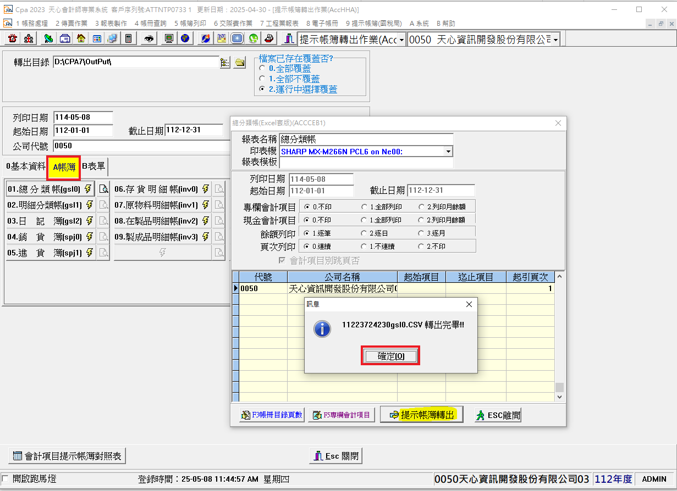Screen dimensions: 677x491
Task: Expand the company selection dropdown in toolbar
Action: [x=555, y=40]
